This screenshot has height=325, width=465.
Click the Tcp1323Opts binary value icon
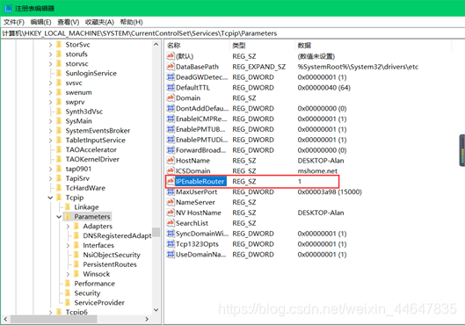tap(171, 244)
